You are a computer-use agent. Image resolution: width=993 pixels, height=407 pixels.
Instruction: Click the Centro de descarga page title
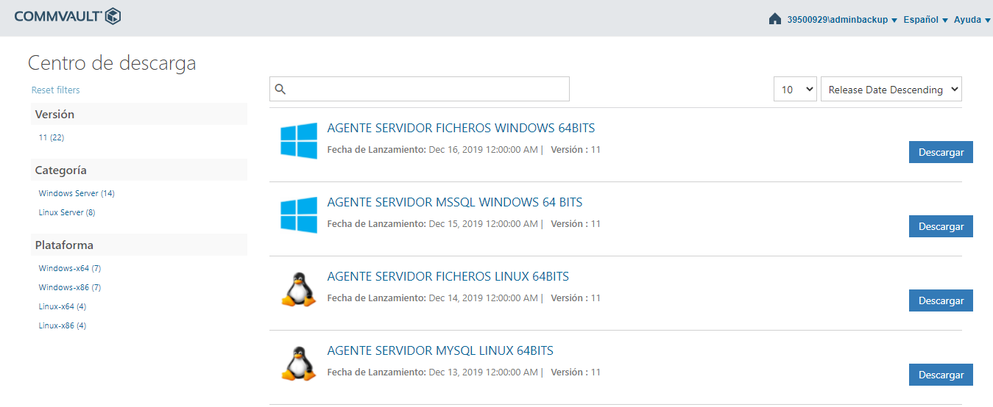pos(112,63)
